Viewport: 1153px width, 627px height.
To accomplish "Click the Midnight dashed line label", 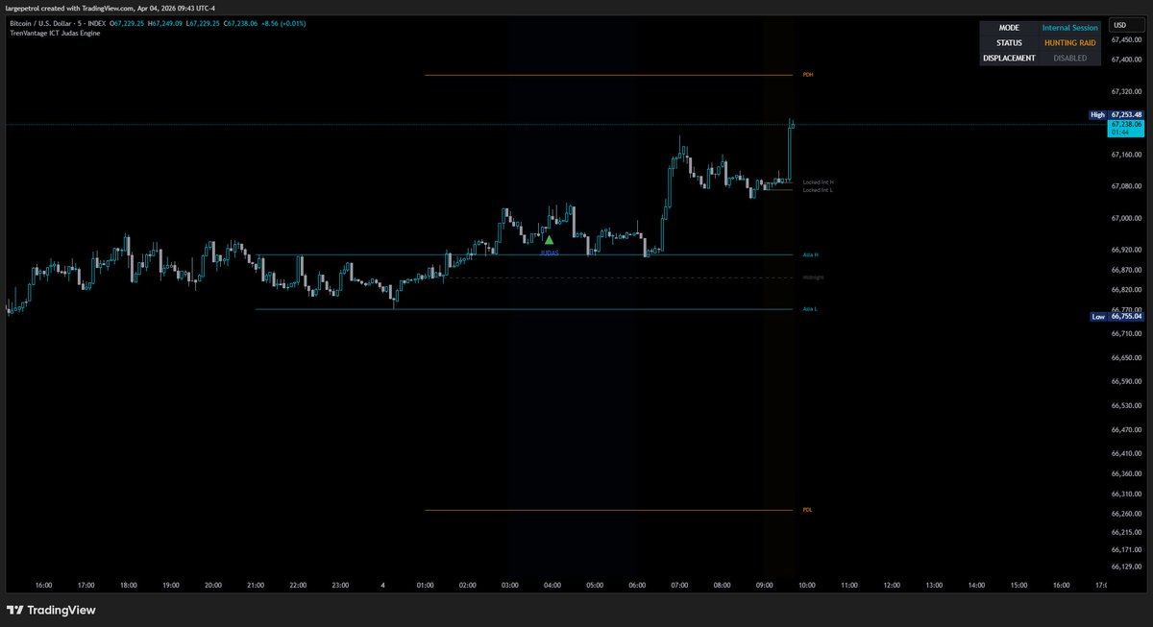I will pos(813,277).
